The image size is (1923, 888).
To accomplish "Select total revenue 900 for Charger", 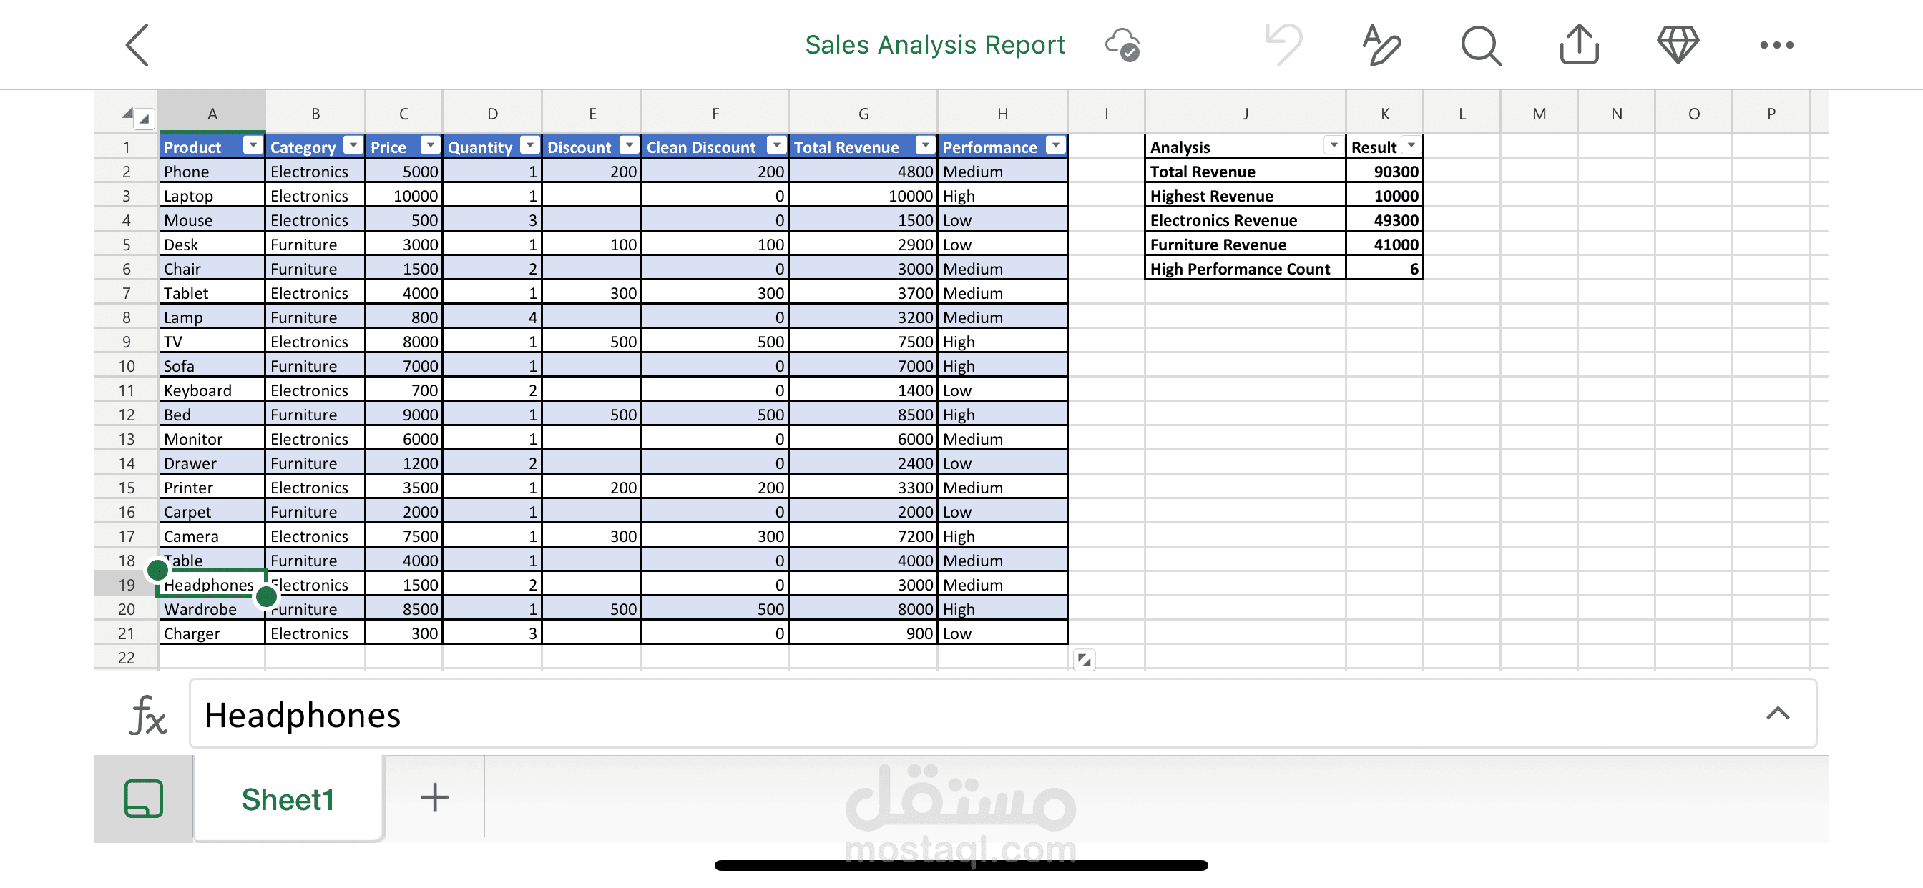I will pyautogui.click(x=863, y=633).
